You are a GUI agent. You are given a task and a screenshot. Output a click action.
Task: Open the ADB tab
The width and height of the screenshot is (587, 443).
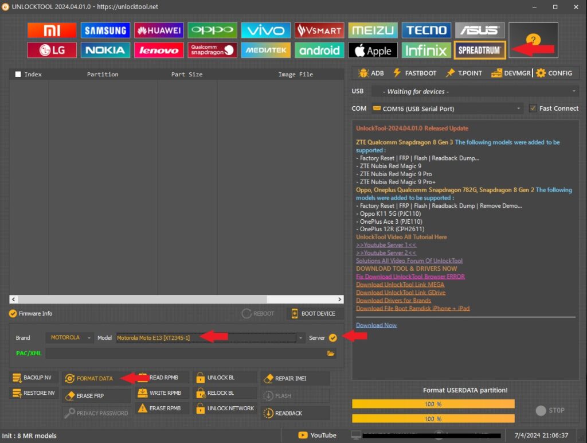[x=371, y=73]
